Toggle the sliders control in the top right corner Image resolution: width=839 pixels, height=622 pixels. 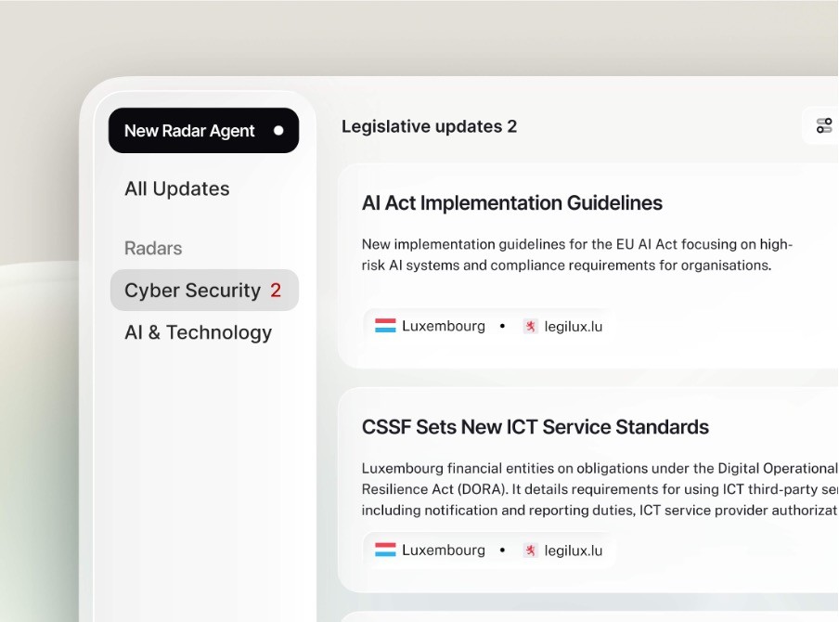point(822,126)
